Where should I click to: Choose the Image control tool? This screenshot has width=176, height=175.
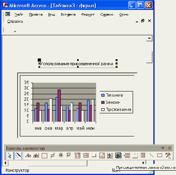point(102,156)
